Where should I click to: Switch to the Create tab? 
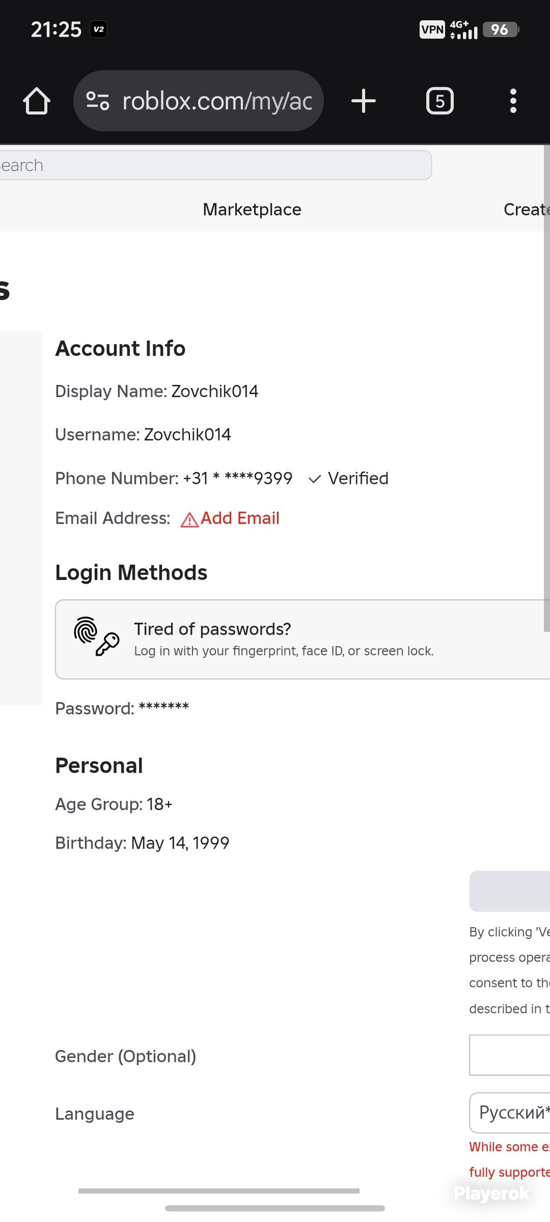[526, 210]
